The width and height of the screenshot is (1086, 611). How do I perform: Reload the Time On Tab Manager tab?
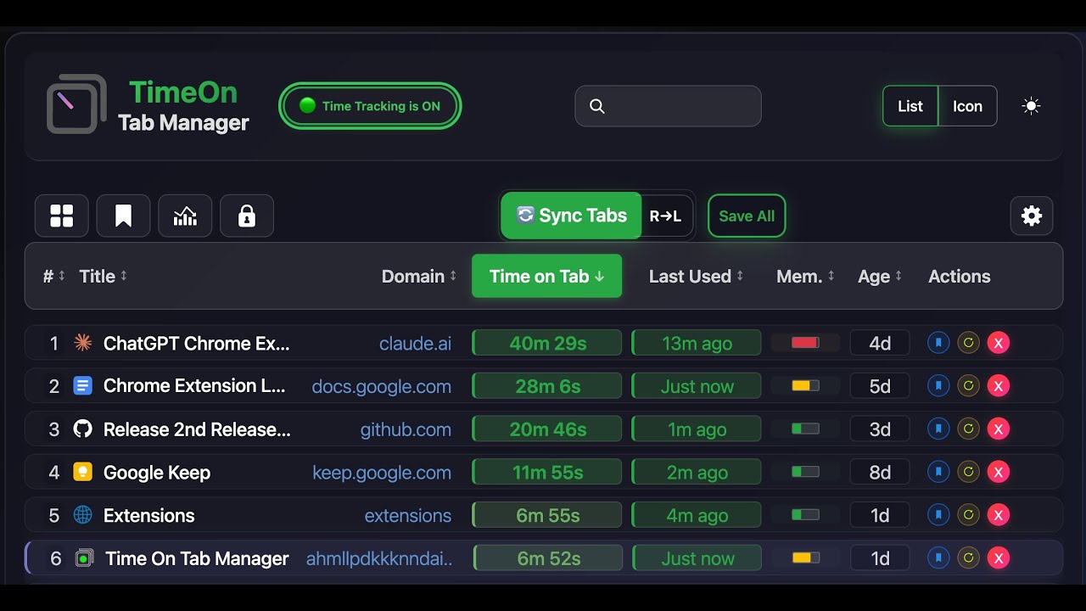(x=968, y=558)
